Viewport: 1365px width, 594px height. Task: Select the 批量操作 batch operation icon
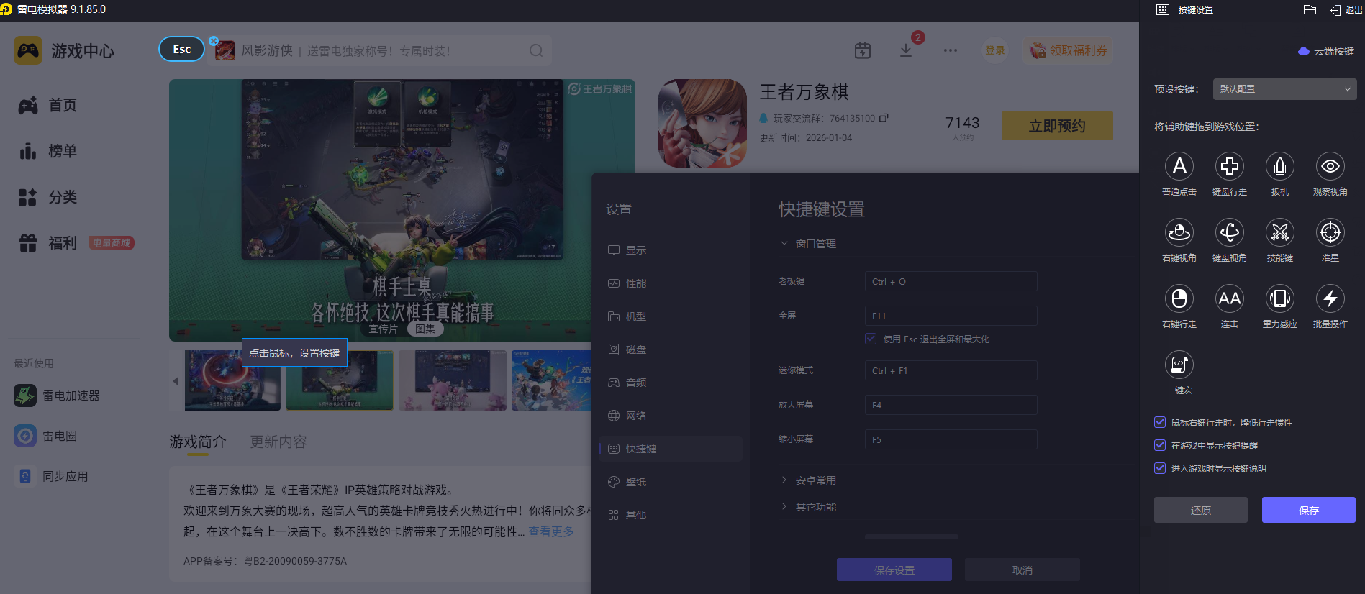click(1330, 298)
